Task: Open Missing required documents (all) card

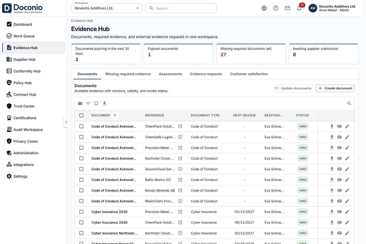Action: (x=251, y=54)
